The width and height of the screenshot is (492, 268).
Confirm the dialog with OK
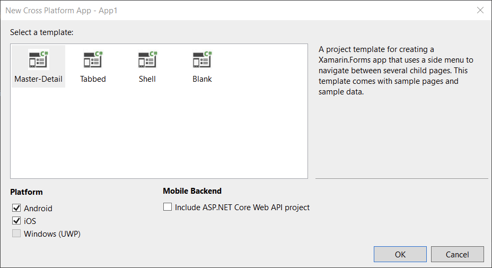pos(400,254)
